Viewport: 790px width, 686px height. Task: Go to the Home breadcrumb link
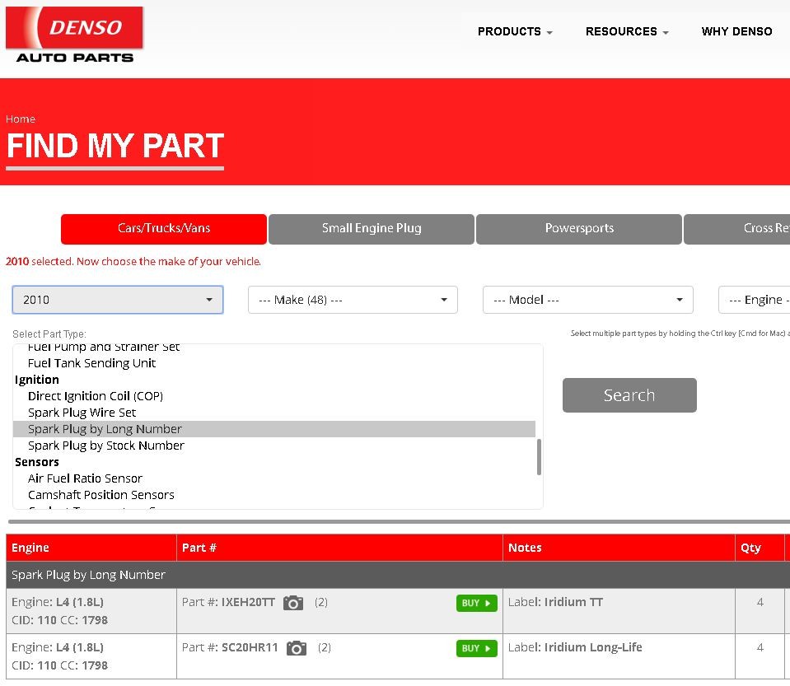click(21, 119)
